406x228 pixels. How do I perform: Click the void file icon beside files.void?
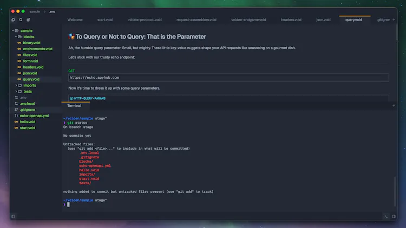pos(19,55)
